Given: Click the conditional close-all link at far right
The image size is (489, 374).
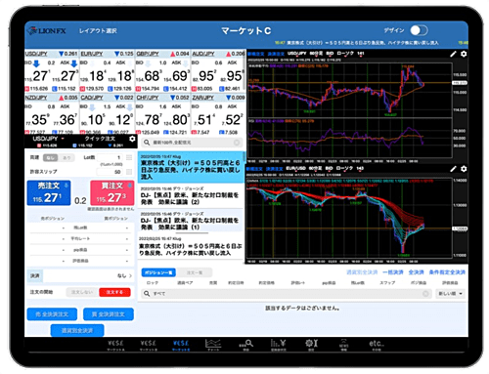Looking at the screenshot, I should click(x=447, y=272).
